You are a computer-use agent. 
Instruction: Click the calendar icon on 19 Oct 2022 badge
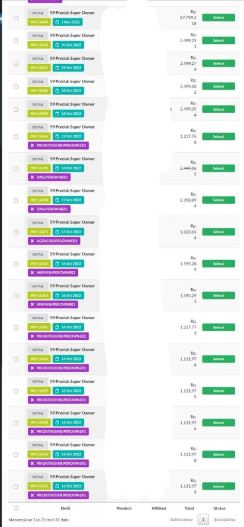coord(57,136)
